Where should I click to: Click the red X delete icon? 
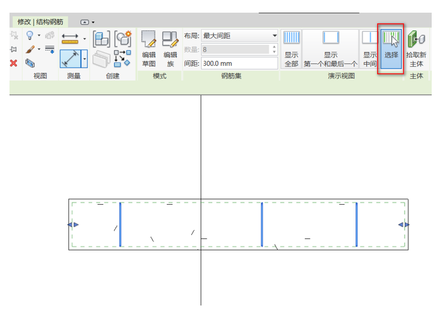[13, 63]
